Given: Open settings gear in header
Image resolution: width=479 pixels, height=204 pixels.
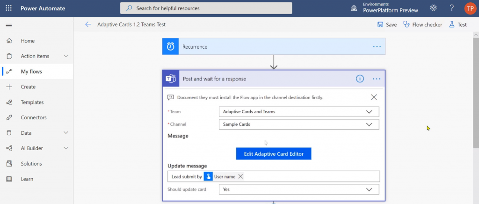Looking at the screenshot, I should 433,8.
